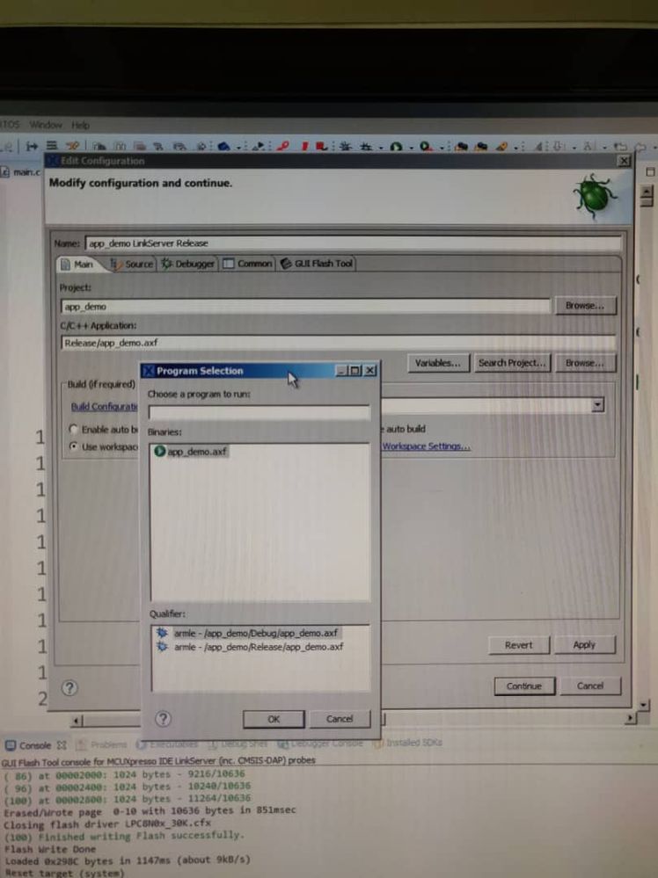Viewport: 658px width, 878px height.
Task: Focus the Choose a program to run field
Action: 259,413
